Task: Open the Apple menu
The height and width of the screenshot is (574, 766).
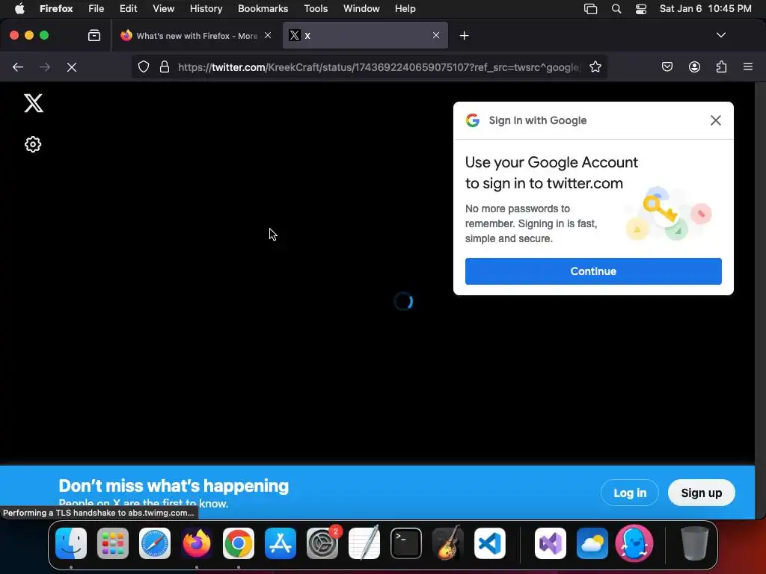Action: (19, 9)
